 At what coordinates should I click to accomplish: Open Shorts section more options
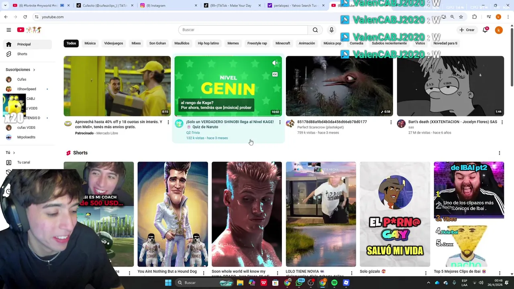[500, 153]
